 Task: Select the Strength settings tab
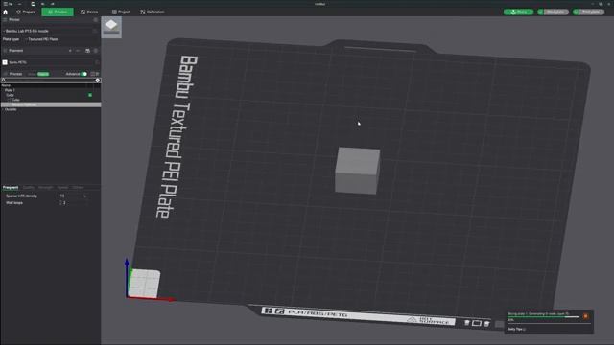(x=45, y=188)
